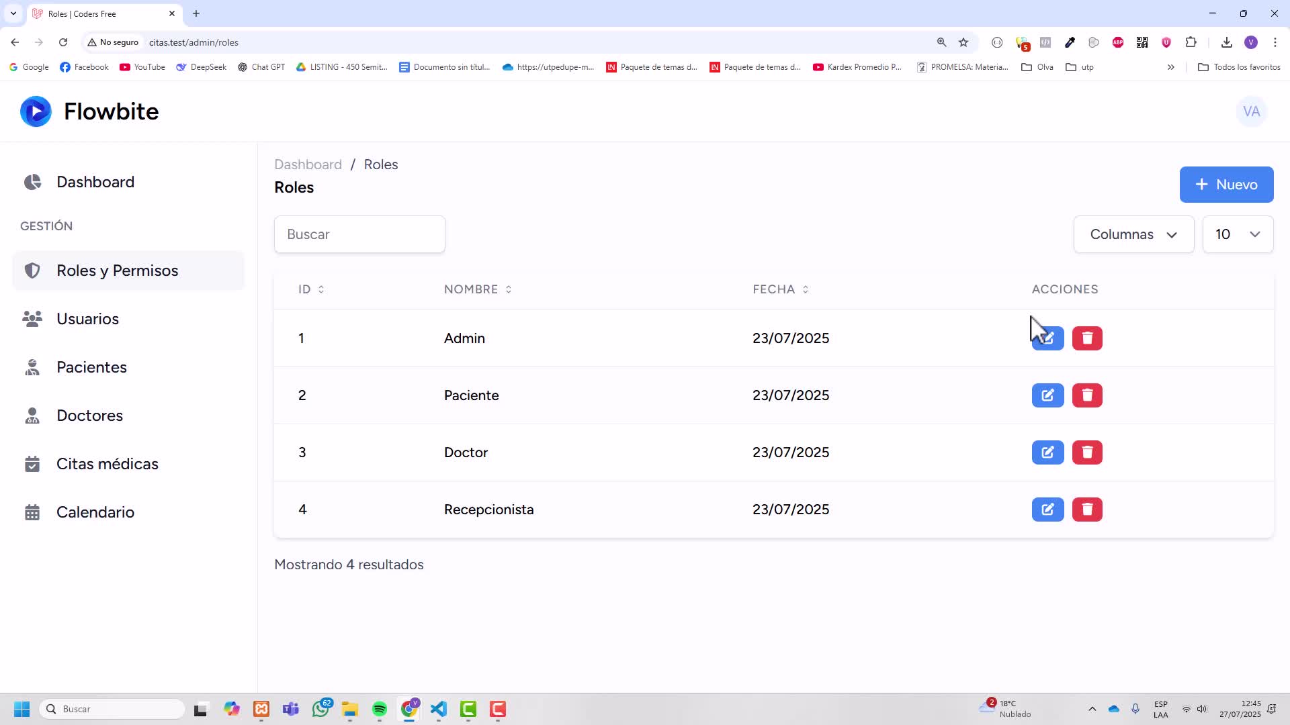Open the tab search dropdown arrow
The height and width of the screenshot is (725, 1290).
coord(13,13)
